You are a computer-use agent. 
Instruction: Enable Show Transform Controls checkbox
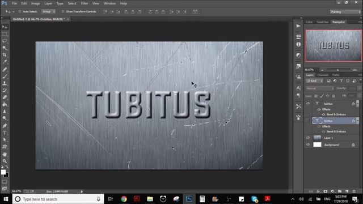[63, 11]
